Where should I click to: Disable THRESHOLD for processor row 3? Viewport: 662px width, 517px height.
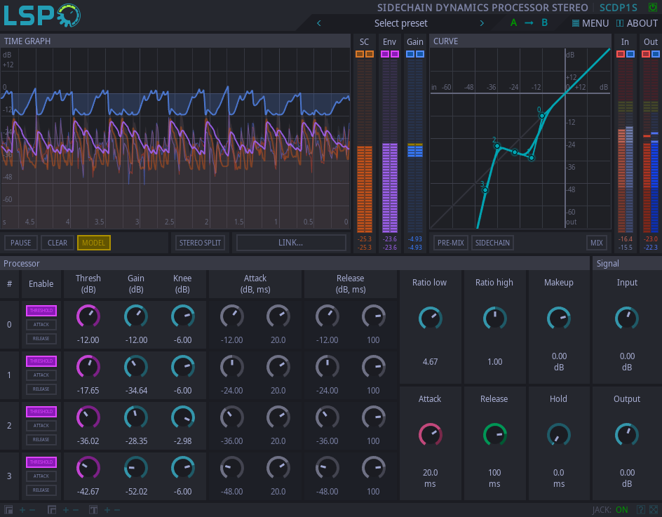[x=41, y=462]
